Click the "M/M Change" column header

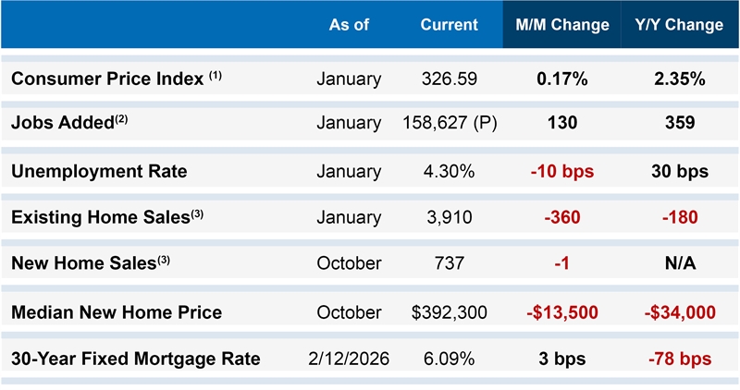pyautogui.click(x=562, y=25)
